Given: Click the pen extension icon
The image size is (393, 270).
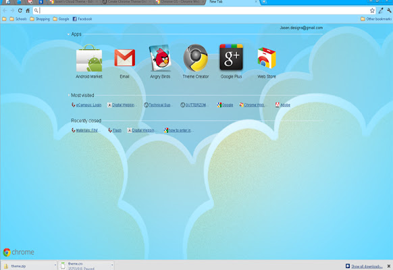Looking at the screenshot, I should point(381,11).
